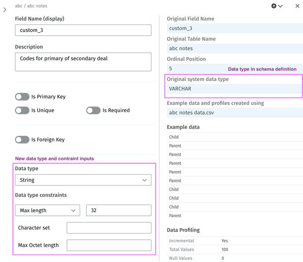Click the Incremental 'Yes' profiling value
Screen dimensions: 303x262
[x=225, y=241]
